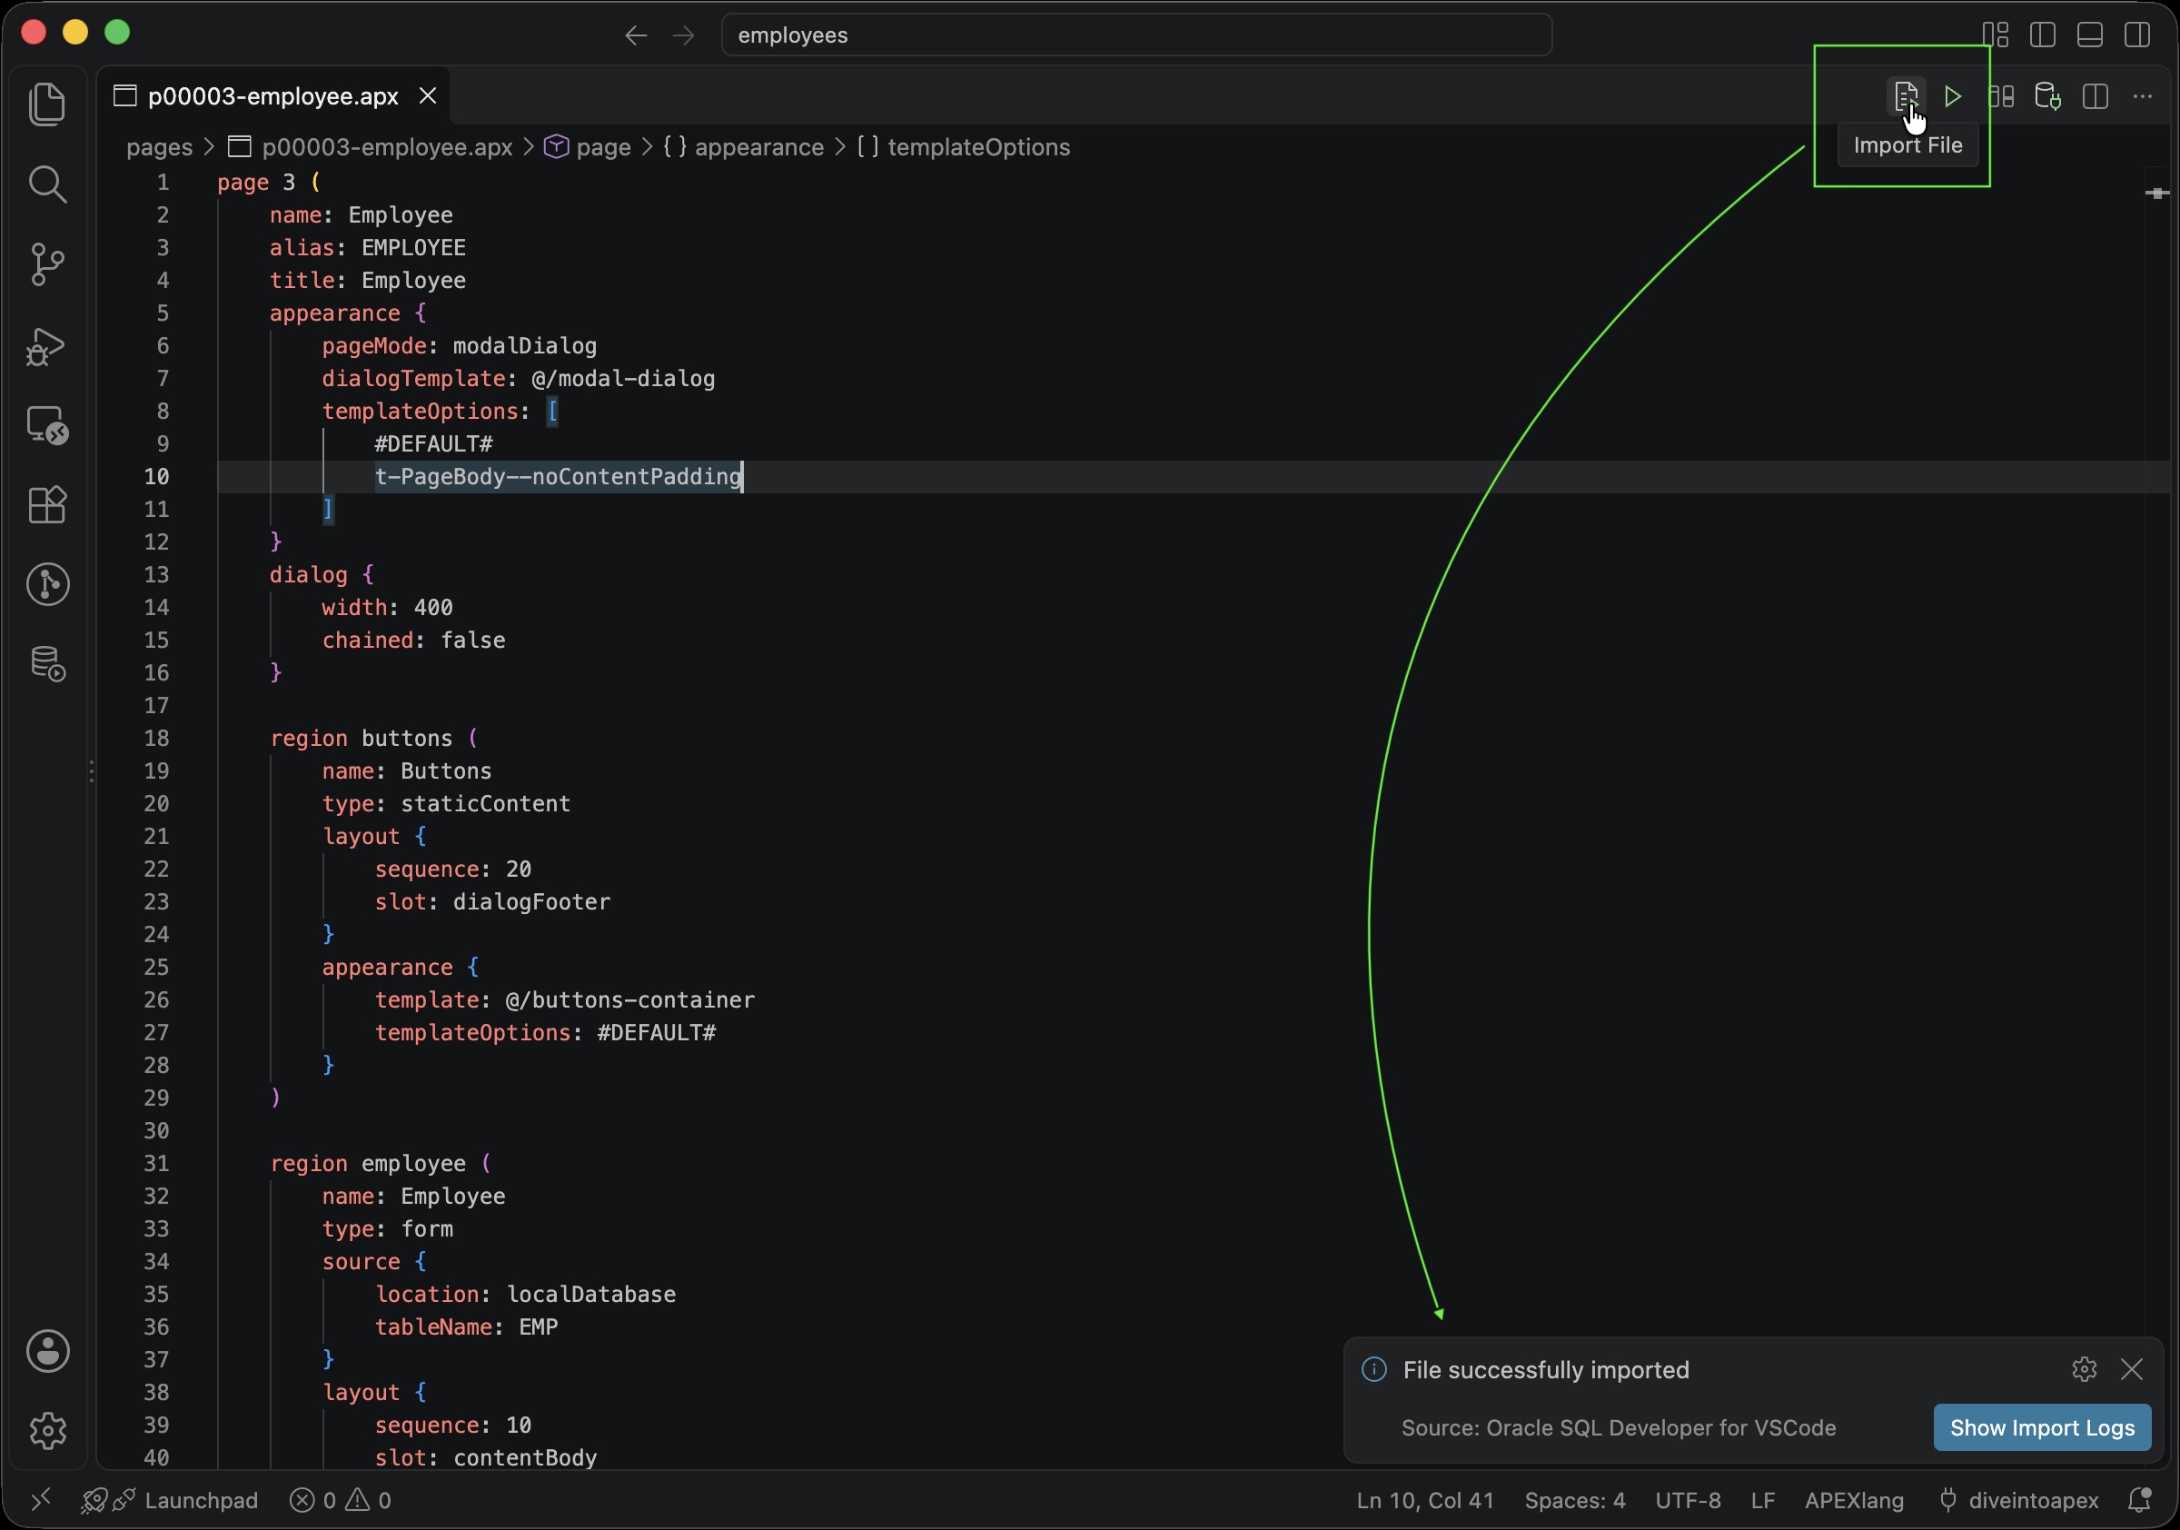This screenshot has height=1530, width=2180.
Task: Toggle the secondary side bar
Action: (2137, 35)
